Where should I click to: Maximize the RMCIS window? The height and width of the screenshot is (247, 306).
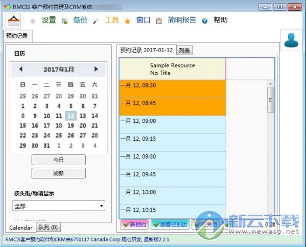(x=279, y=7)
